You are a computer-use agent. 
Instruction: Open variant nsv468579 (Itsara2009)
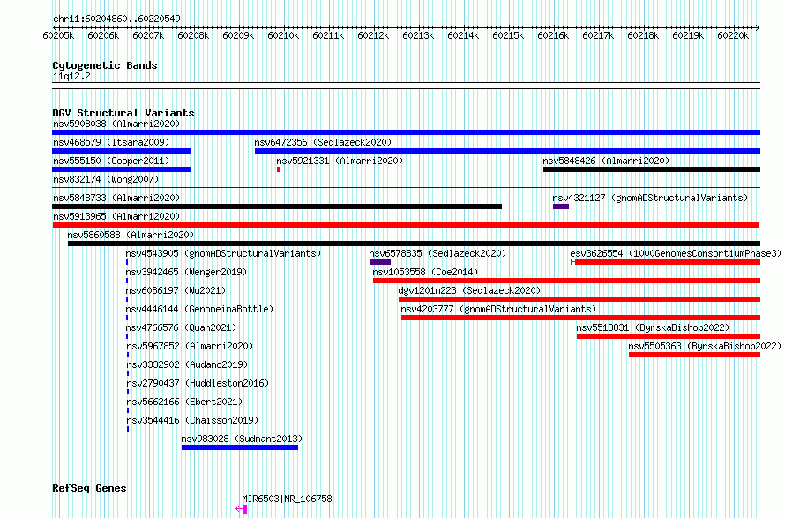[111, 142]
